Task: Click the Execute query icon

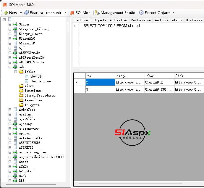Action: [26, 13]
